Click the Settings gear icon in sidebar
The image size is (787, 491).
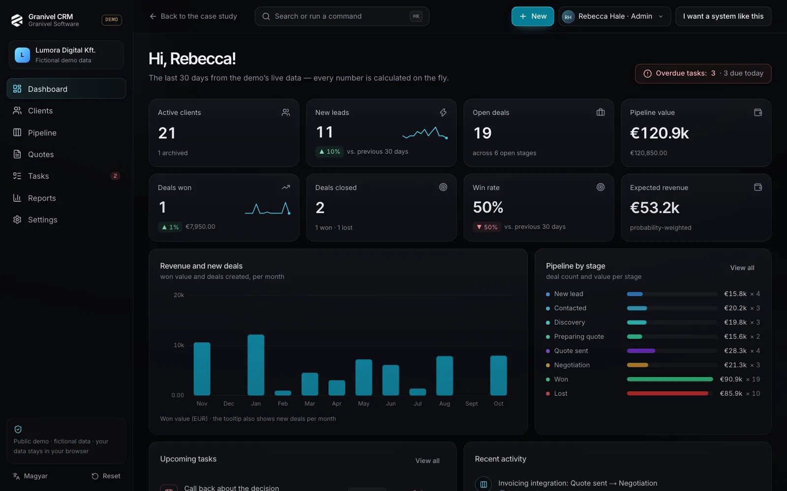[17, 219]
